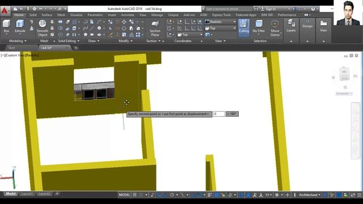Image resolution: width=363 pixels, height=204 pixels.
Task: Switch to the Start file tab
Action: 11,48
